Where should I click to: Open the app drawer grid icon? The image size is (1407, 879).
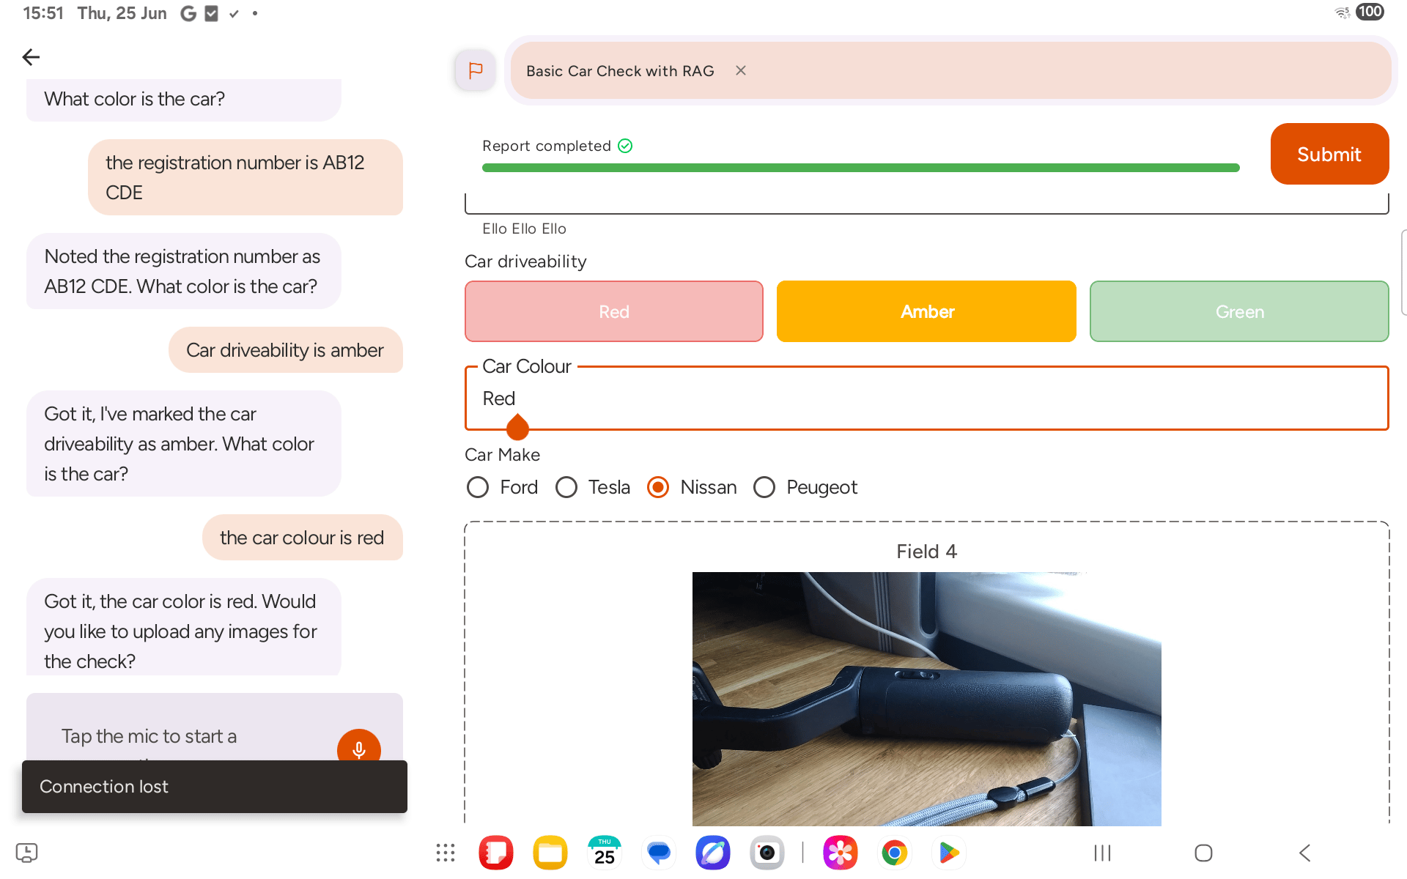click(x=445, y=853)
